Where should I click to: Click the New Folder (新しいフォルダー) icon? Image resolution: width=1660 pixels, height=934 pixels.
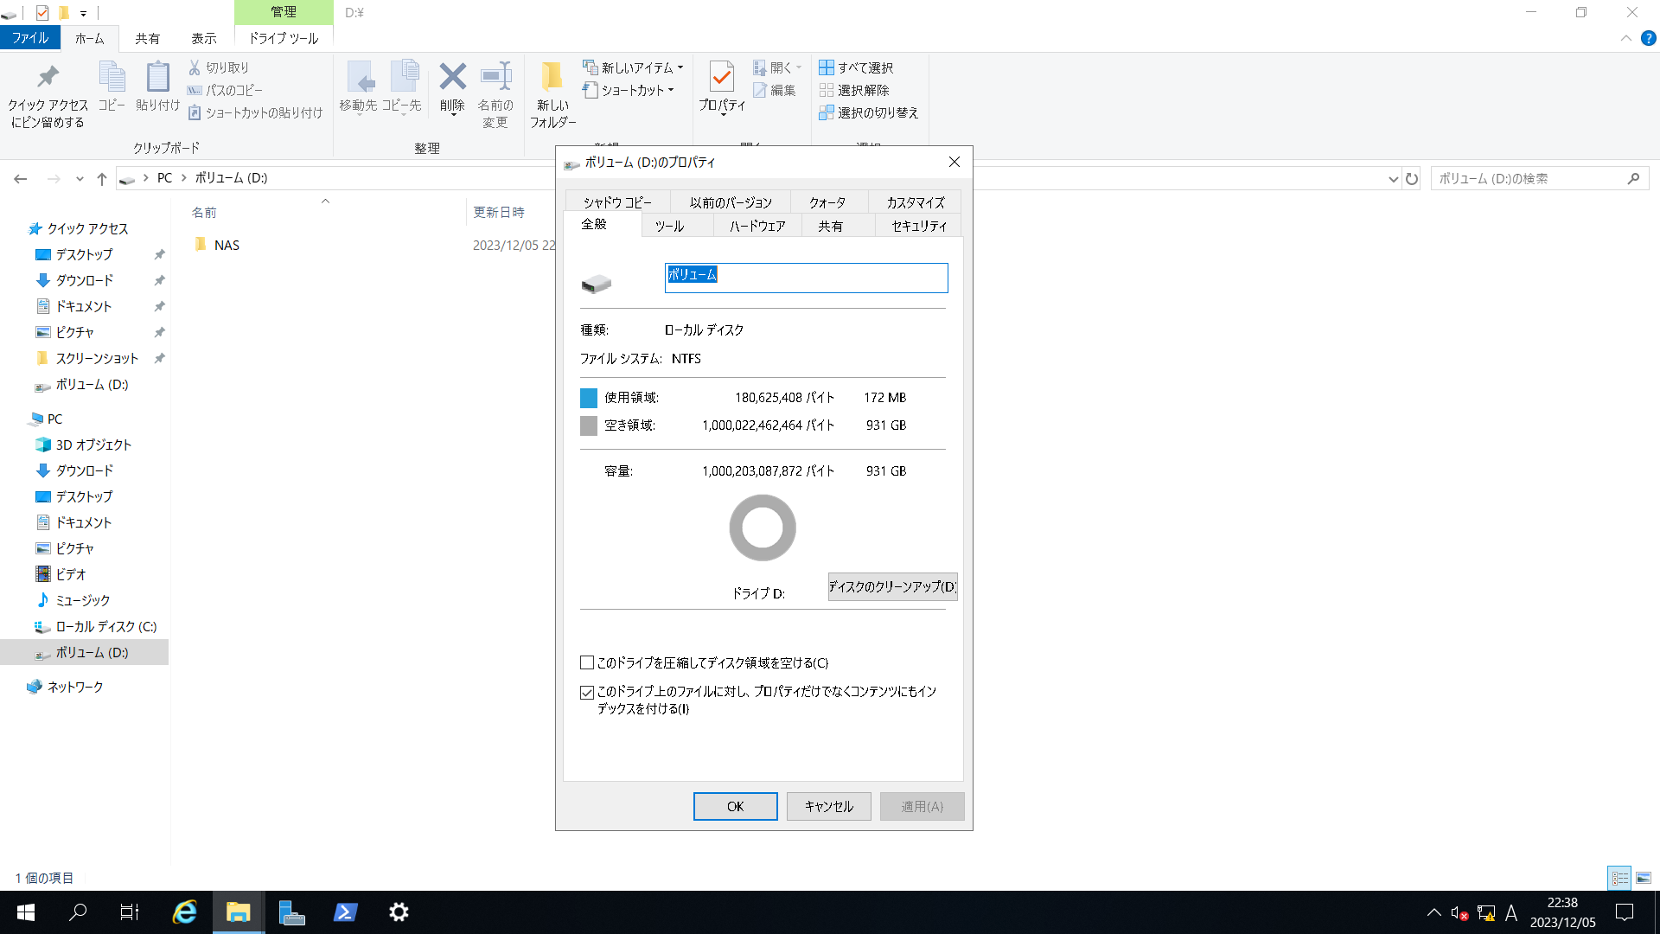point(552,78)
